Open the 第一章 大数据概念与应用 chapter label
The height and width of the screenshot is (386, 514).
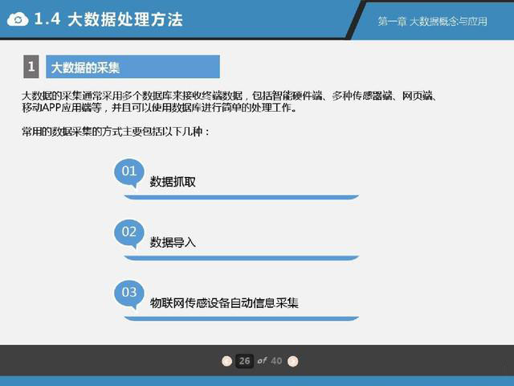pos(432,21)
